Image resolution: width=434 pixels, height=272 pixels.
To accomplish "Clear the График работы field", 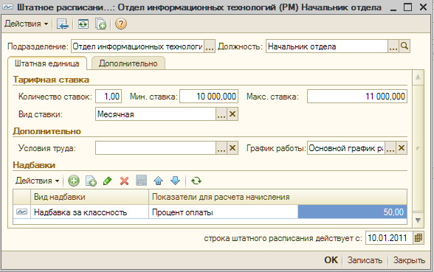I will click(x=402, y=148).
